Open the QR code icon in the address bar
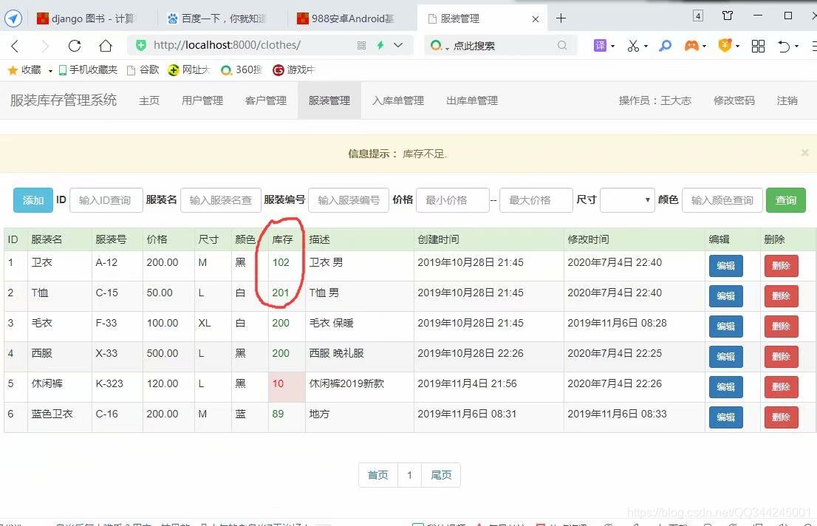The image size is (817, 526). point(362,45)
